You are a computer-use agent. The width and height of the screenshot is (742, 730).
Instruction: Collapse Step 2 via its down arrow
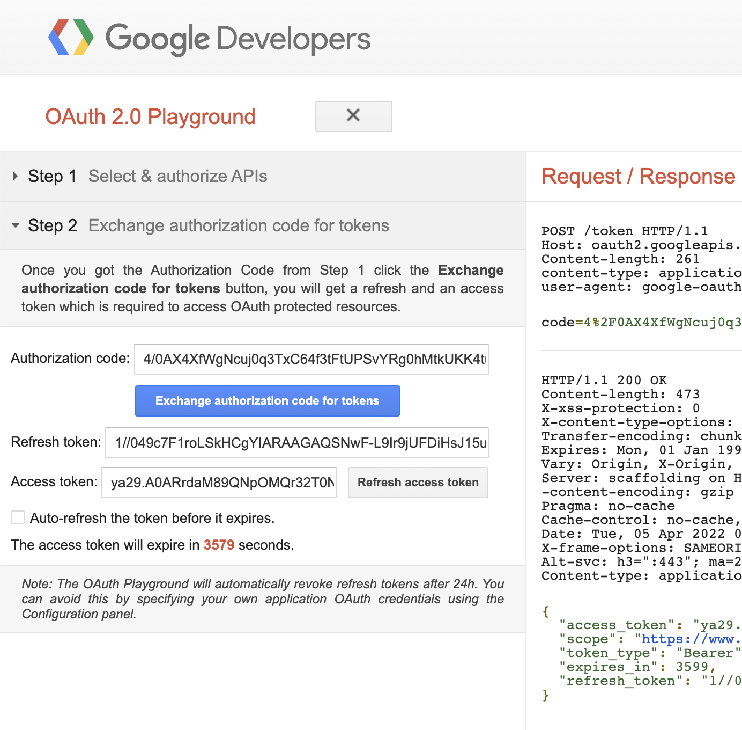(x=16, y=225)
